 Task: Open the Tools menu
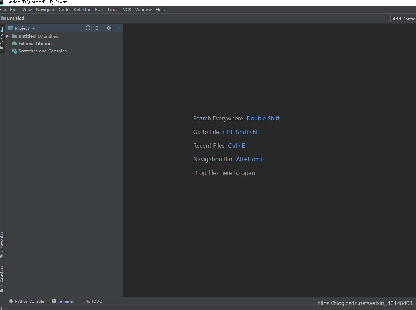click(x=112, y=9)
